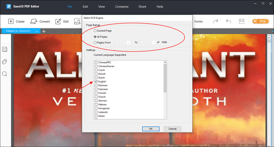274x147 pixels.
Task: Check the ChineseTaiwan language checkbox
Action: (96, 66)
